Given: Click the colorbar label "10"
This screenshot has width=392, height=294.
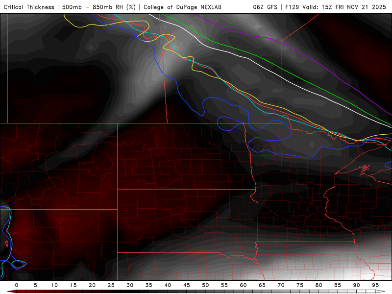Looking at the screenshot, I should click(54, 285).
